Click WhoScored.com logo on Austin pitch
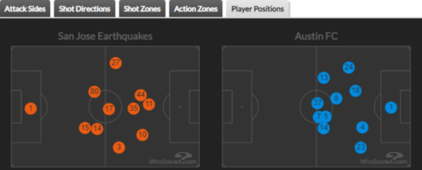Image resolution: width=422 pixels, height=170 pixels. click(384, 159)
